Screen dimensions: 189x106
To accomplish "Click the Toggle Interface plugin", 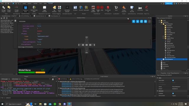I will pyautogui.click(x=45, y=9).
